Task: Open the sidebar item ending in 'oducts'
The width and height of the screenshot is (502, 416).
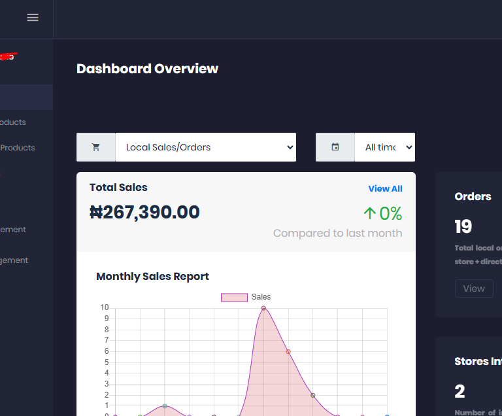Action: pos(13,122)
